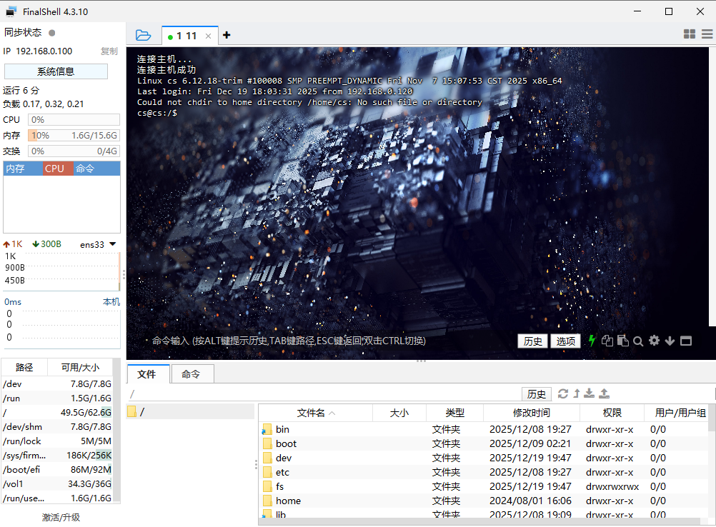Click the scroll-to-bottom arrow icon

tap(670, 341)
